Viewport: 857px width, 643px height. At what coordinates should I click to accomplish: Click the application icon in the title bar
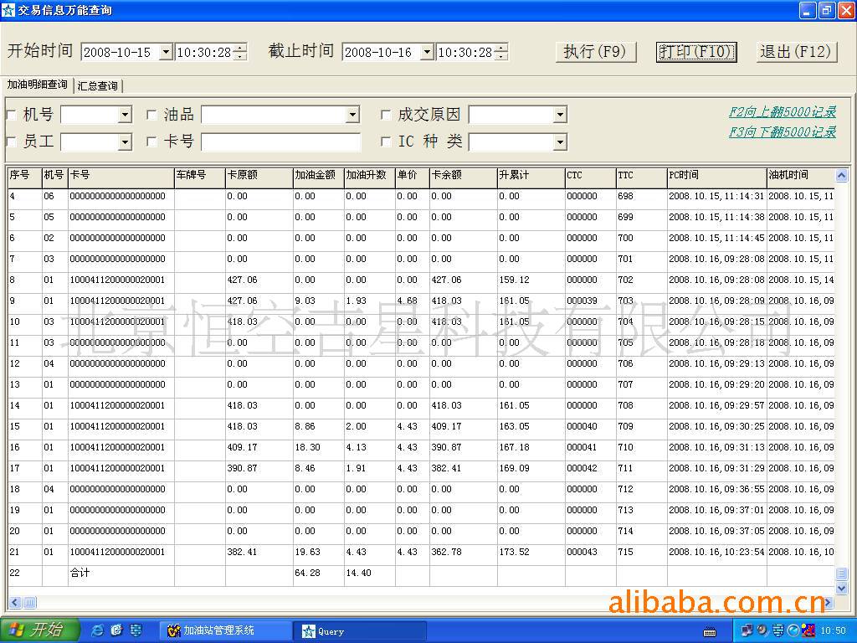click(x=8, y=10)
